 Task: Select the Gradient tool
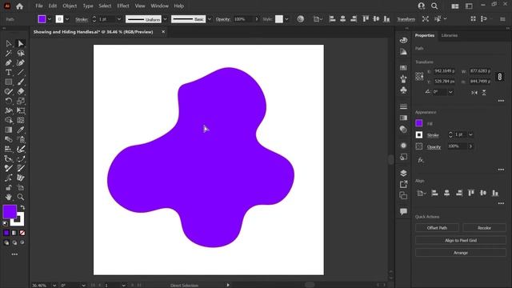[x=9, y=130]
